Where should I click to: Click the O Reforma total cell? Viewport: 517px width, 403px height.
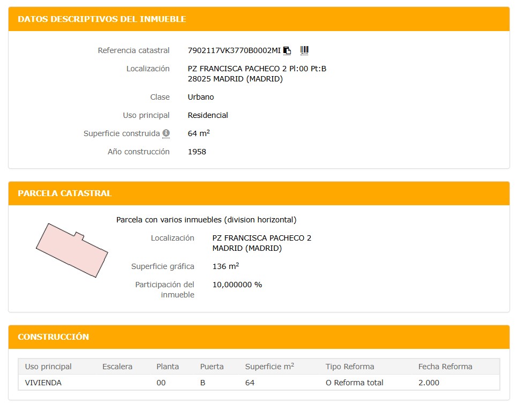(x=354, y=383)
